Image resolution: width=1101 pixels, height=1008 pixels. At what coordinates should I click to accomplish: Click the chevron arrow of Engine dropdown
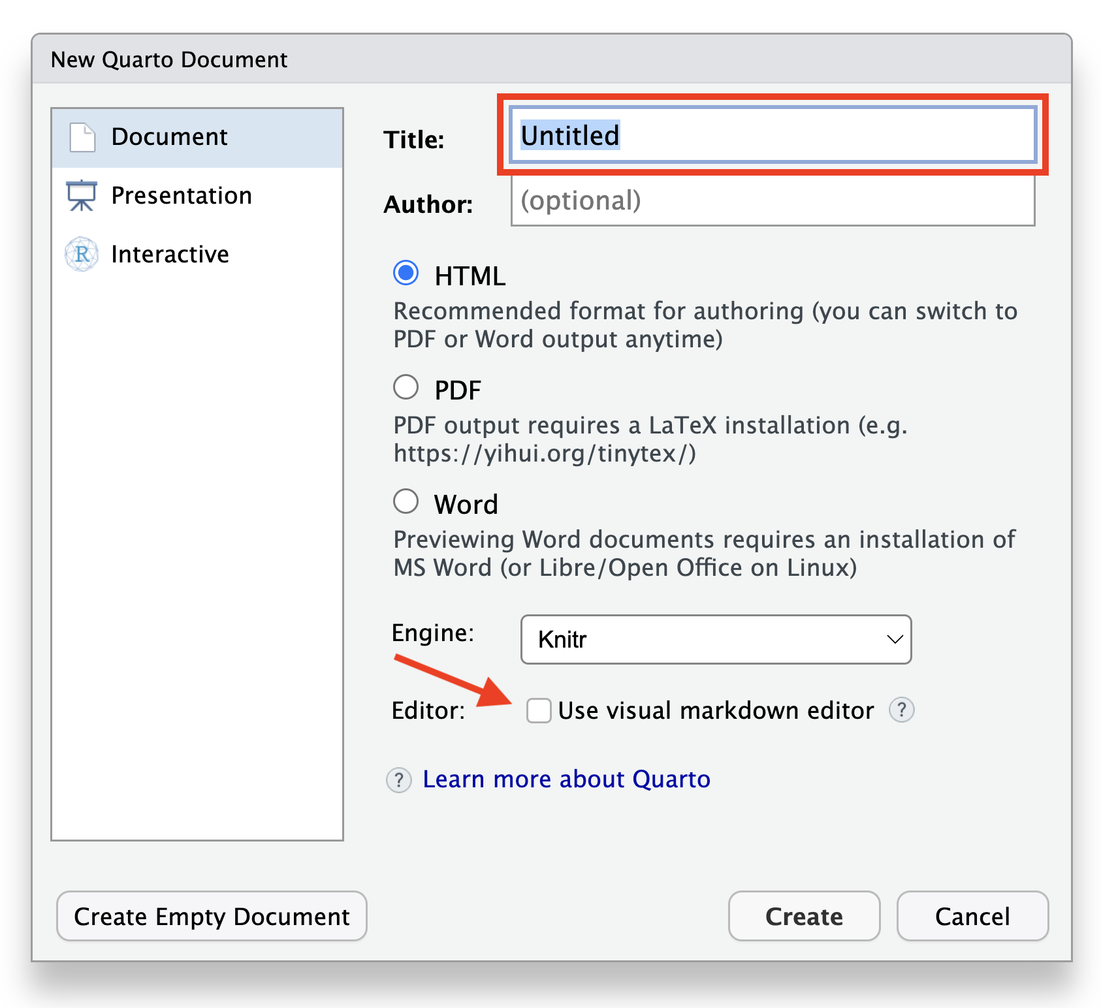tap(894, 639)
